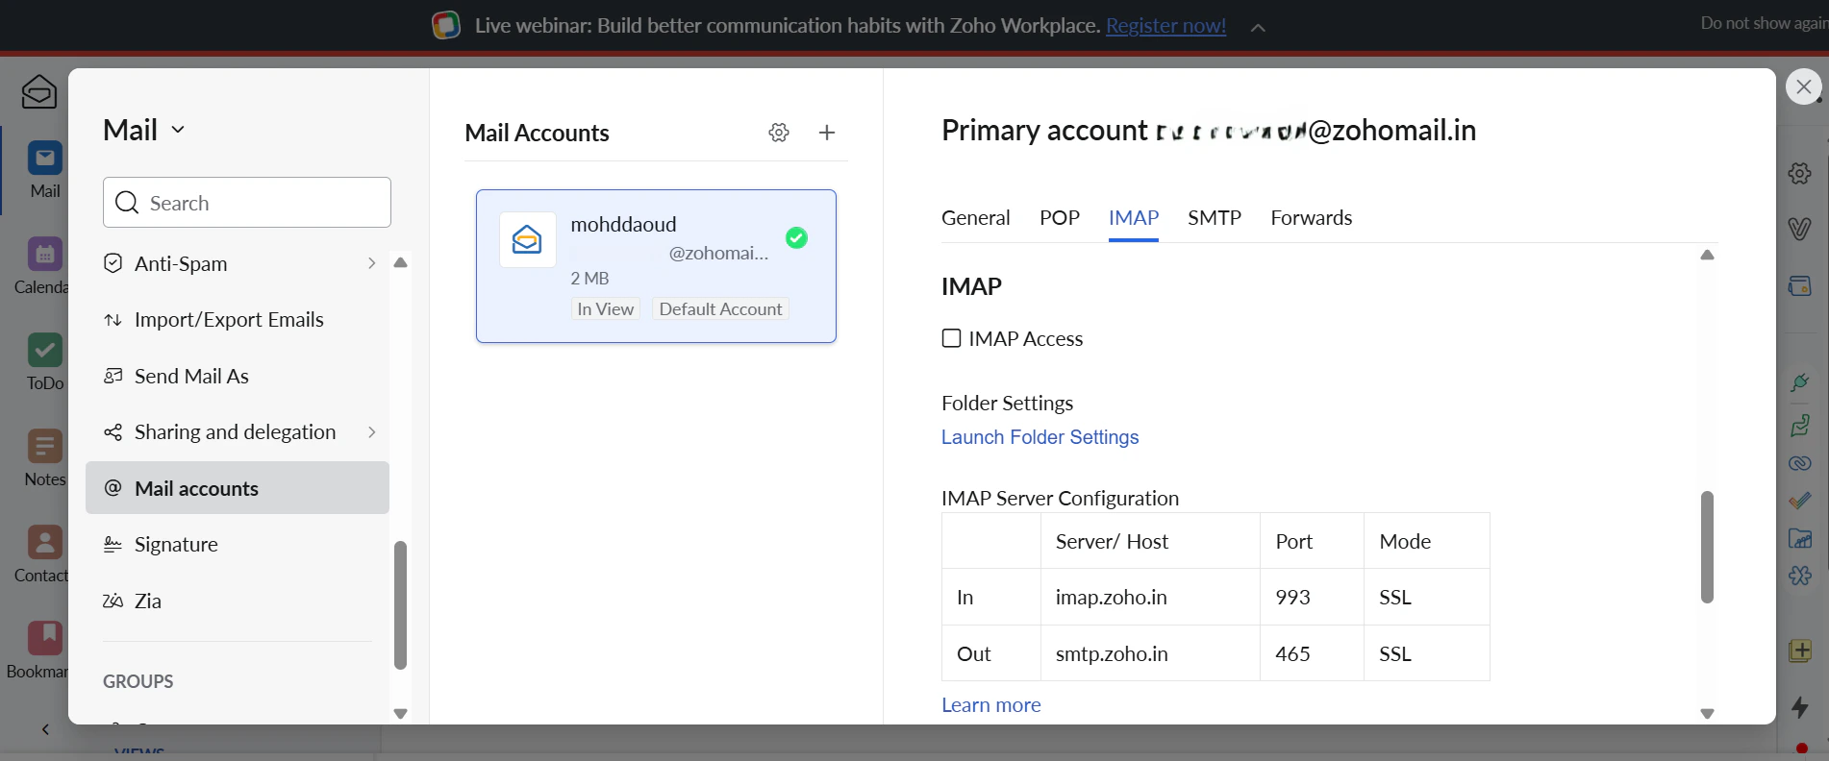Click imap.zoho.in server host cell
Screen dimensions: 1829x761
(1150, 598)
